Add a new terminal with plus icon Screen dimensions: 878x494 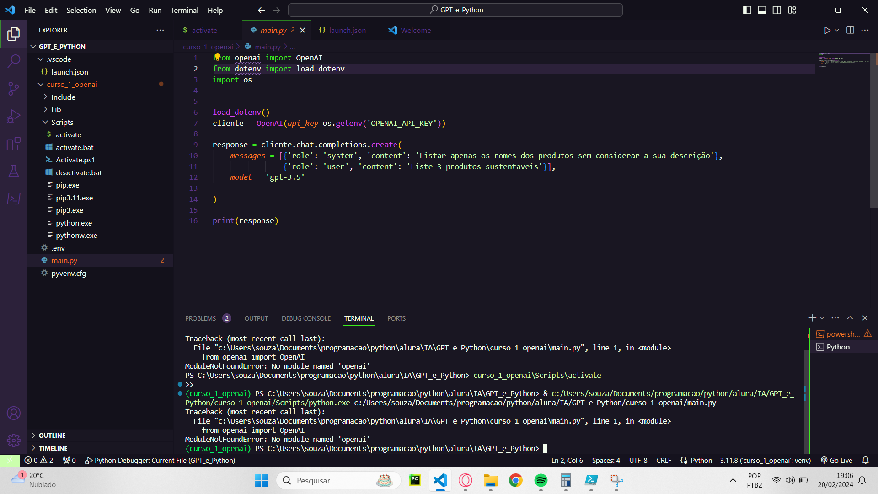tap(812, 318)
